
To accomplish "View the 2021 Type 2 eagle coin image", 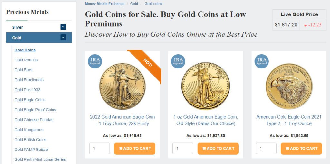I will tap(289, 86).
